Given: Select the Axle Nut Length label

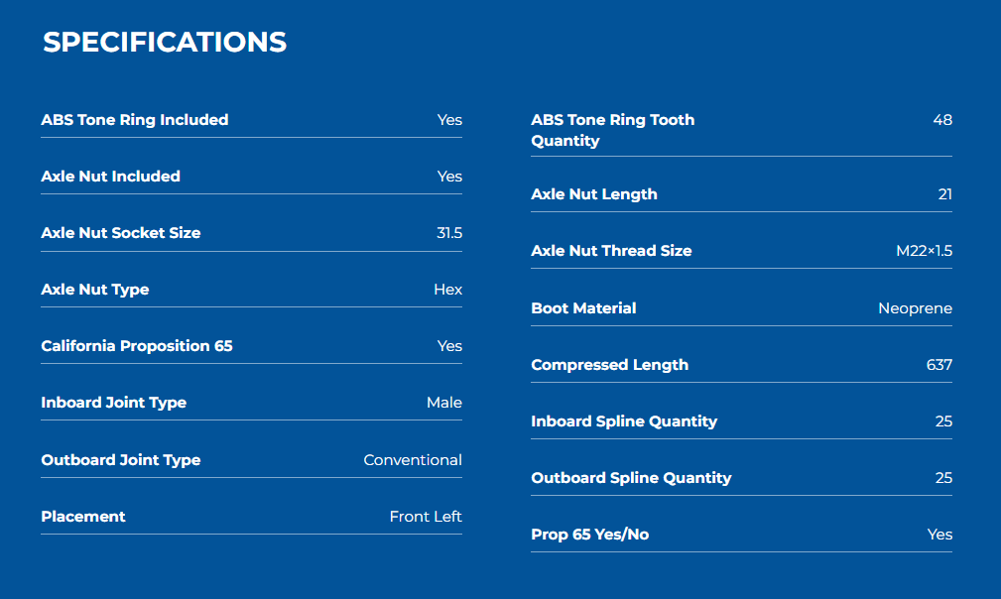Looking at the screenshot, I should [594, 194].
